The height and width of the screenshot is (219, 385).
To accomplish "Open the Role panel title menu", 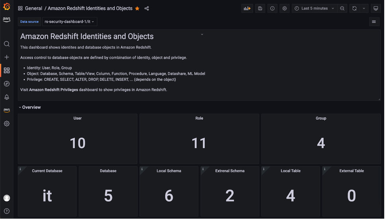I will pos(199,118).
